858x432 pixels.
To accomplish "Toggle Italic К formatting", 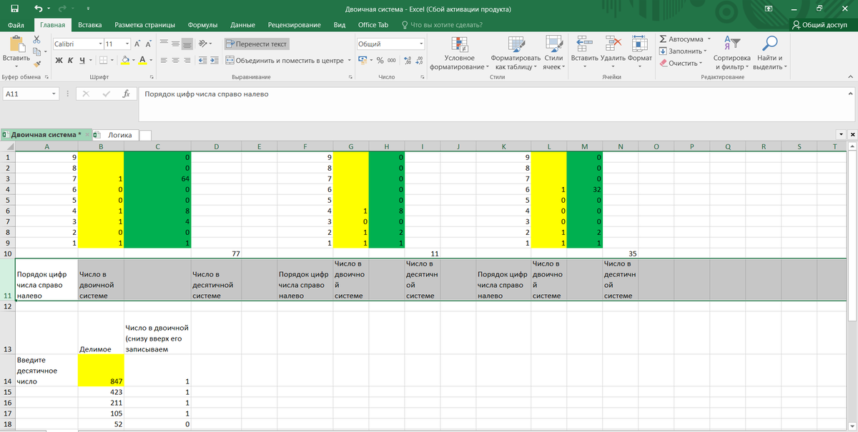I will (71, 60).
